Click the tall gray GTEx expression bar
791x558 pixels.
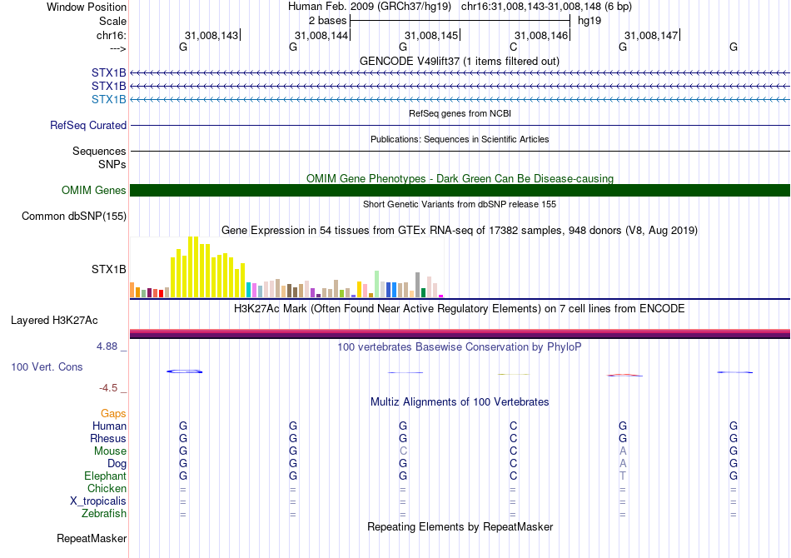(418, 285)
